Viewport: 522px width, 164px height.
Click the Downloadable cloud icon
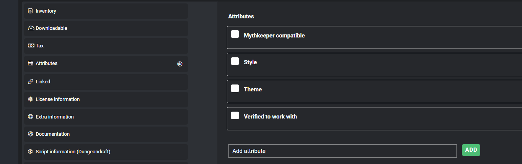[x=31, y=28]
